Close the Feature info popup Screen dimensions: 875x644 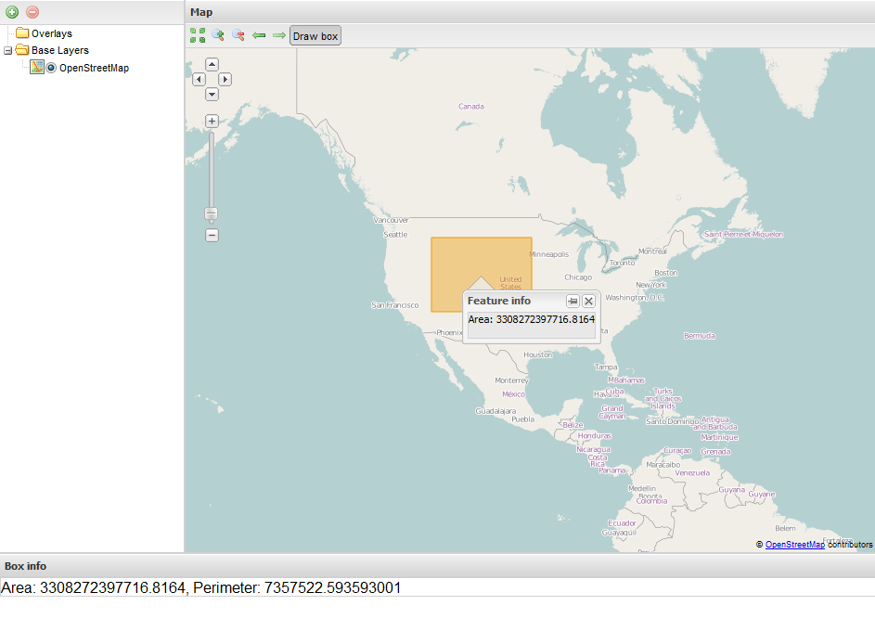[588, 302]
